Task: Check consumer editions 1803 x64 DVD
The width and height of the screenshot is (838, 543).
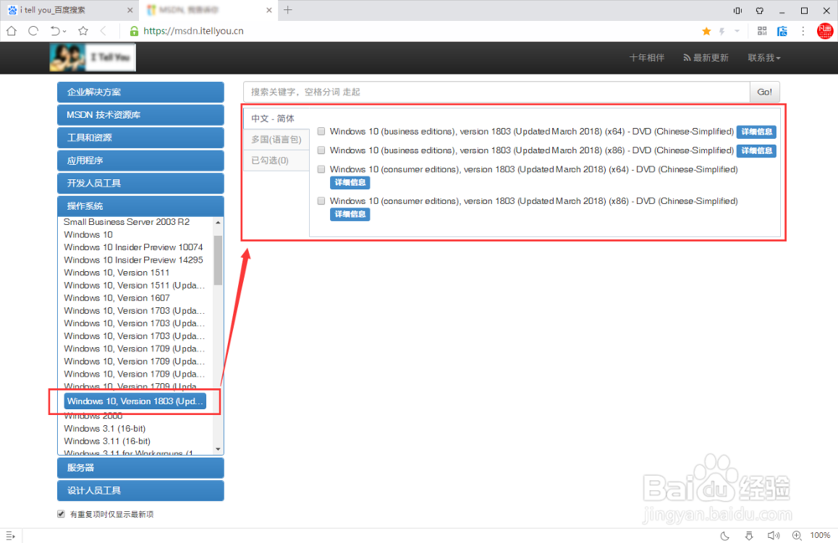Action: tap(321, 169)
